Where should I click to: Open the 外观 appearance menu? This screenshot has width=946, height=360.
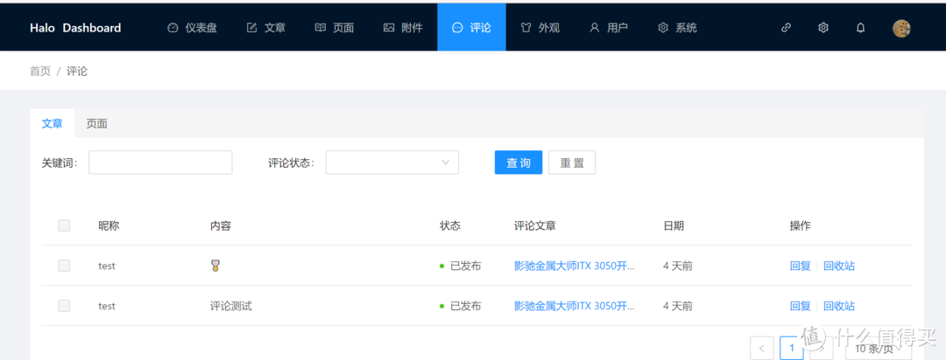pyautogui.click(x=540, y=28)
